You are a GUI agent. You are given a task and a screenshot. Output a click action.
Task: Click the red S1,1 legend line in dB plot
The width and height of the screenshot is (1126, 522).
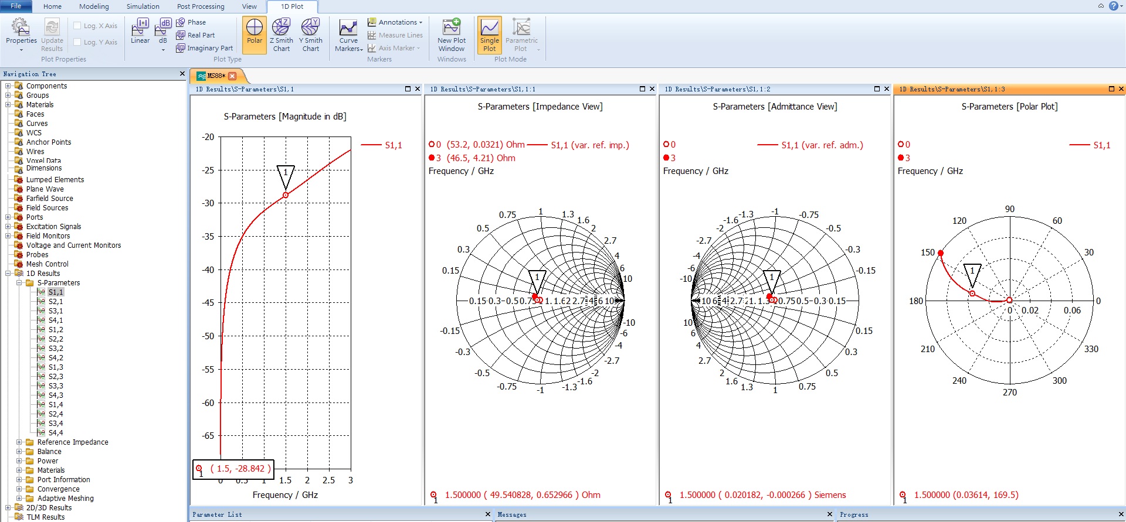click(371, 145)
